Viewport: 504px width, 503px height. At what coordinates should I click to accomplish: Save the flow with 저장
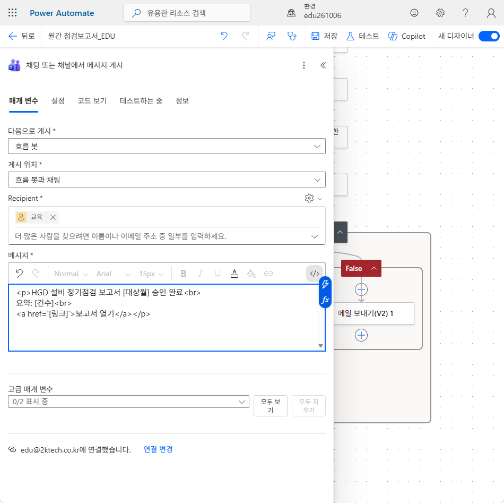point(324,36)
